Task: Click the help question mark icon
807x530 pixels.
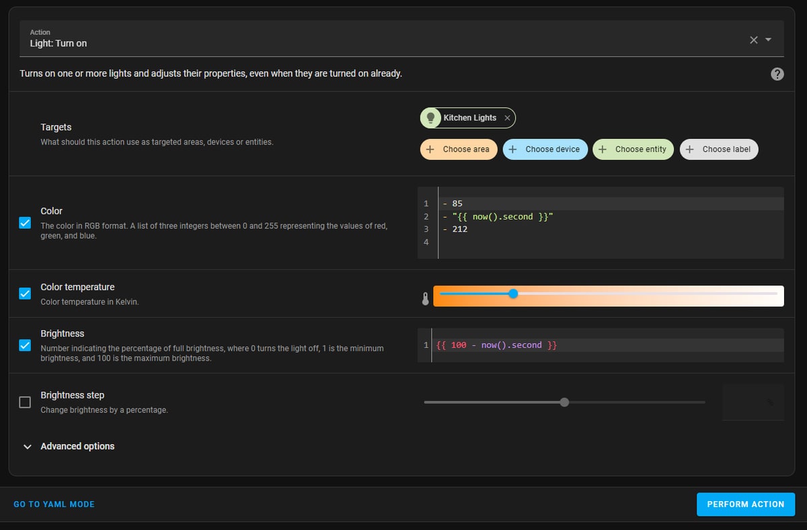Action: point(777,74)
